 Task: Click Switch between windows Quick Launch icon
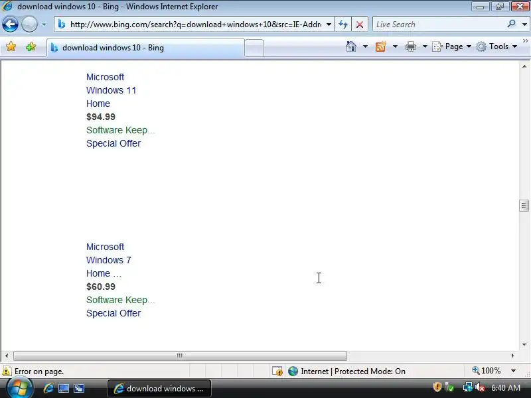click(79, 388)
